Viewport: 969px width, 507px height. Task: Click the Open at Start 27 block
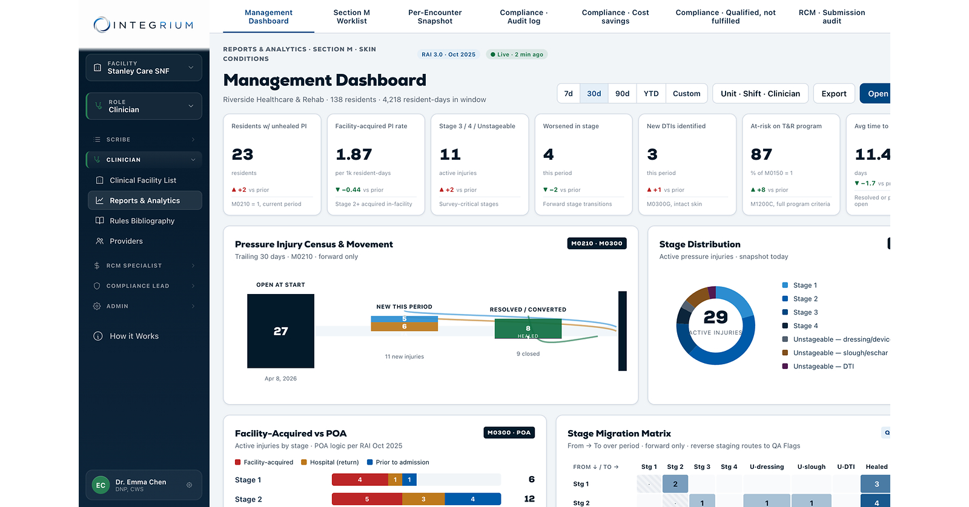coord(280,331)
